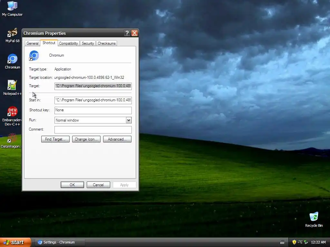Click the network connection tray icon
Viewport: 330px width, 247px height.
pyautogui.click(x=300, y=242)
